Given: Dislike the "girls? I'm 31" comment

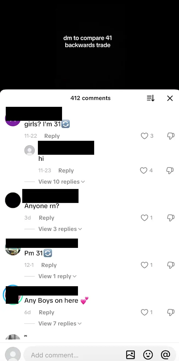Looking at the screenshot, I should click(171, 136).
